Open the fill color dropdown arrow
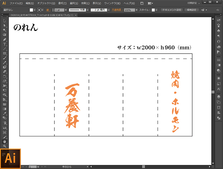Screen dimensions: 223x169 point(34,10)
